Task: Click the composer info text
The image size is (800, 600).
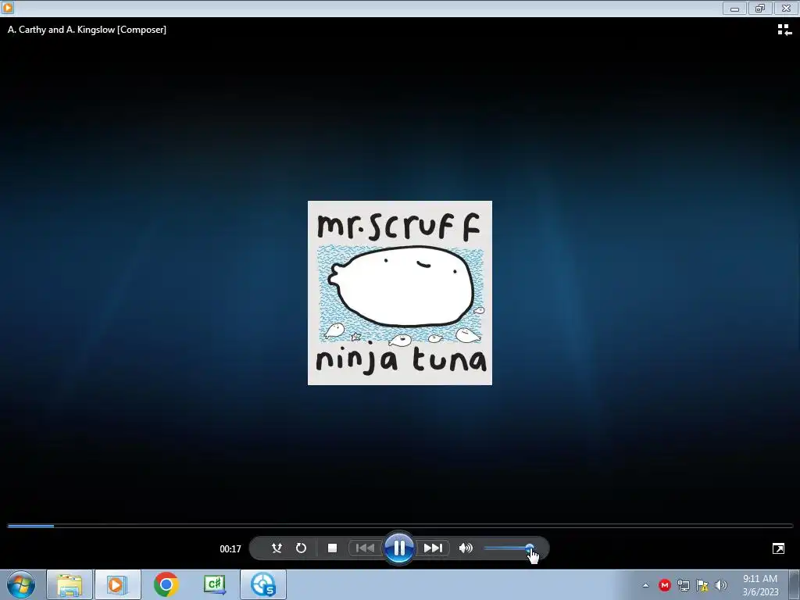Action: pyautogui.click(x=87, y=30)
